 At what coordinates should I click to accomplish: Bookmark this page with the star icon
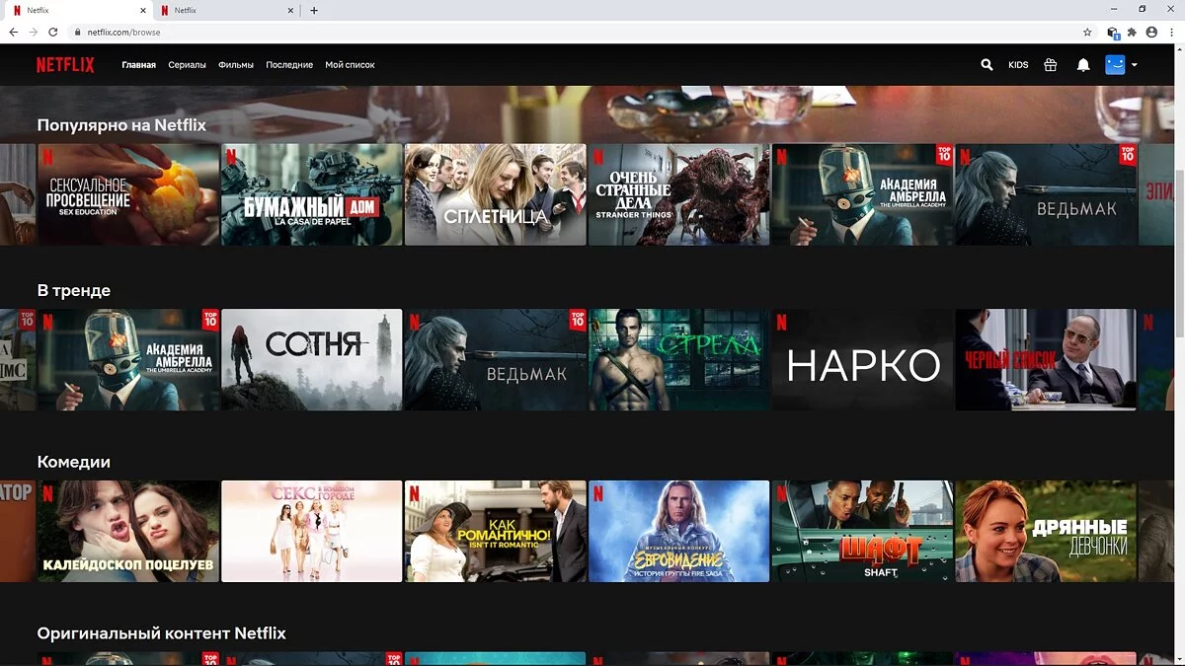point(1087,32)
